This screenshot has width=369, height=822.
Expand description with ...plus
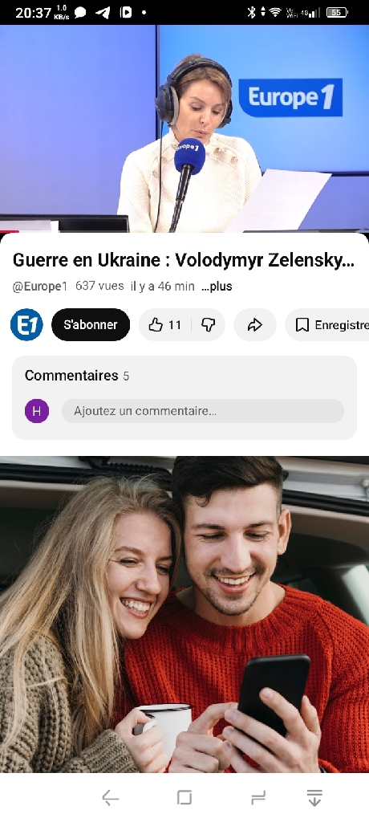pos(217,287)
